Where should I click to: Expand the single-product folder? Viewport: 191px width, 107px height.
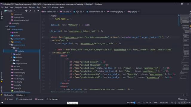coord(12,63)
